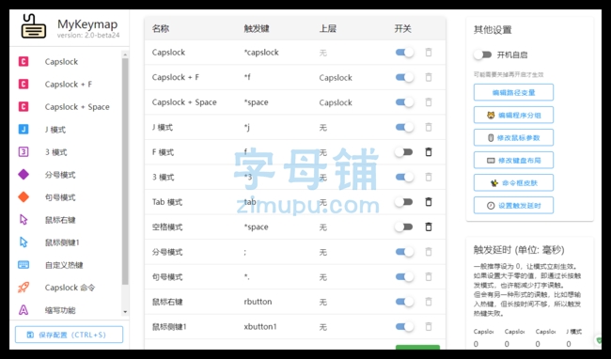
Task: Click the trash icon in 3 模式 row
Action: click(x=429, y=178)
